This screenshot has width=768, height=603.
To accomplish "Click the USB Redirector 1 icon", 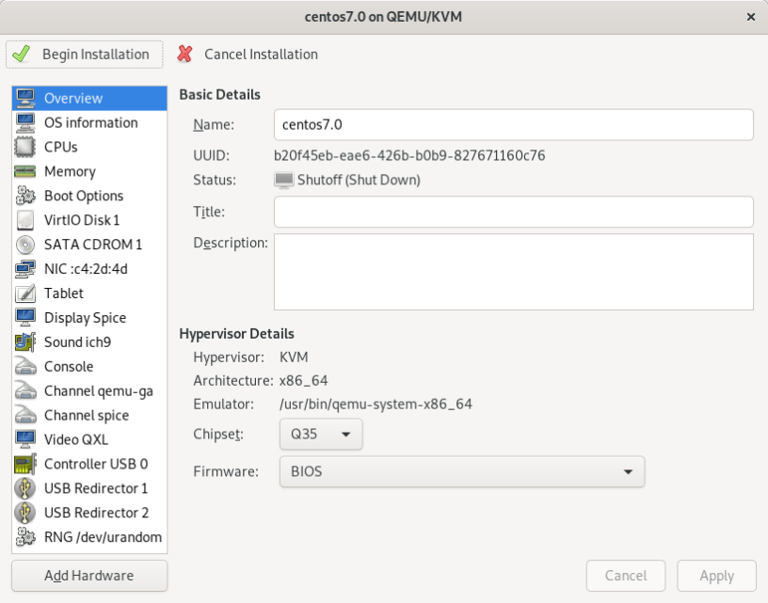I will click(26, 488).
